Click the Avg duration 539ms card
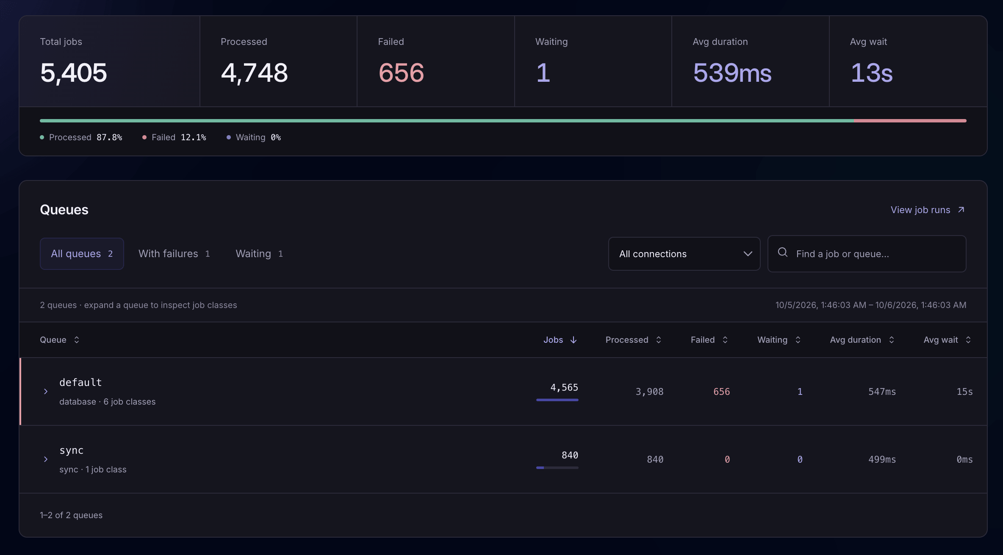Image resolution: width=1003 pixels, height=555 pixels. click(x=751, y=61)
